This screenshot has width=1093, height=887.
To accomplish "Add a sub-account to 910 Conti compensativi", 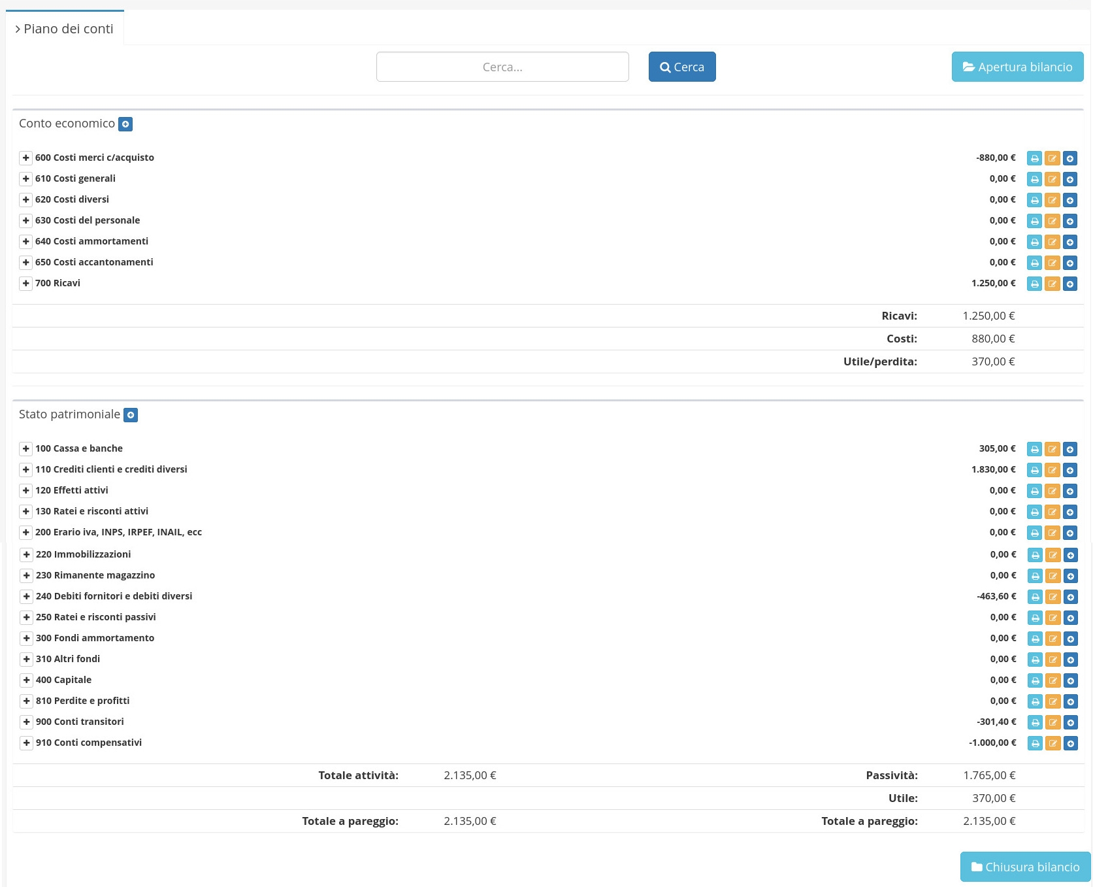I will (1070, 743).
